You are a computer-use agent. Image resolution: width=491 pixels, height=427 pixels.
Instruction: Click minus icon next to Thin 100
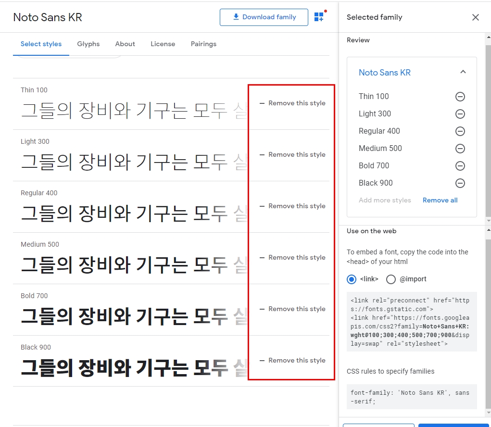[x=460, y=97]
